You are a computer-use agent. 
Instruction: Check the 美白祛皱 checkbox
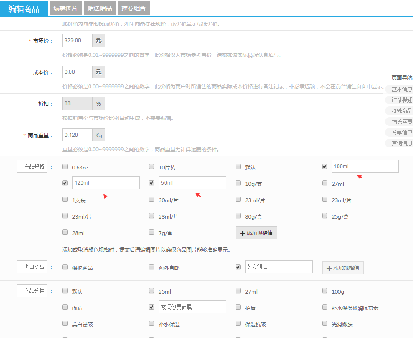point(65,323)
